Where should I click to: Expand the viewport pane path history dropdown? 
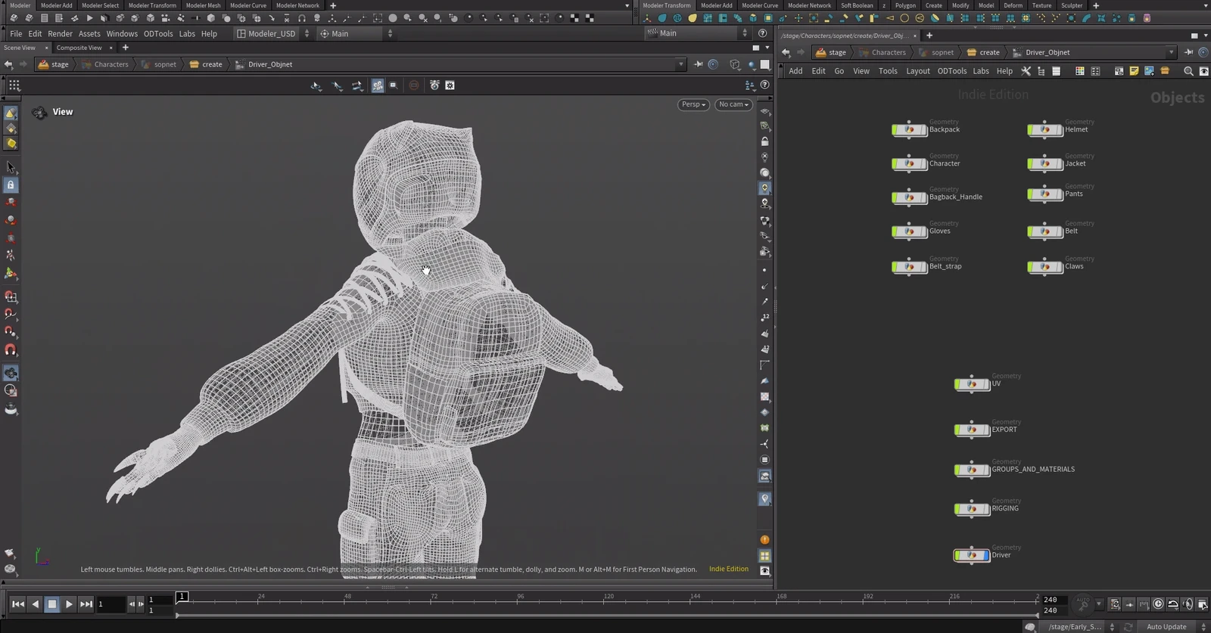(x=680, y=64)
